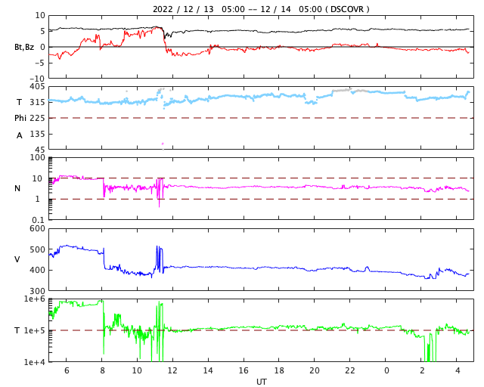
Task: Click the "16" hour tick on UT axis
Action: coord(244,370)
